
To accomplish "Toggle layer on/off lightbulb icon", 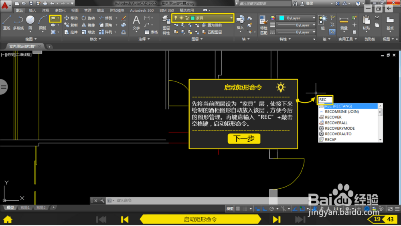I will (x=176, y=18).
